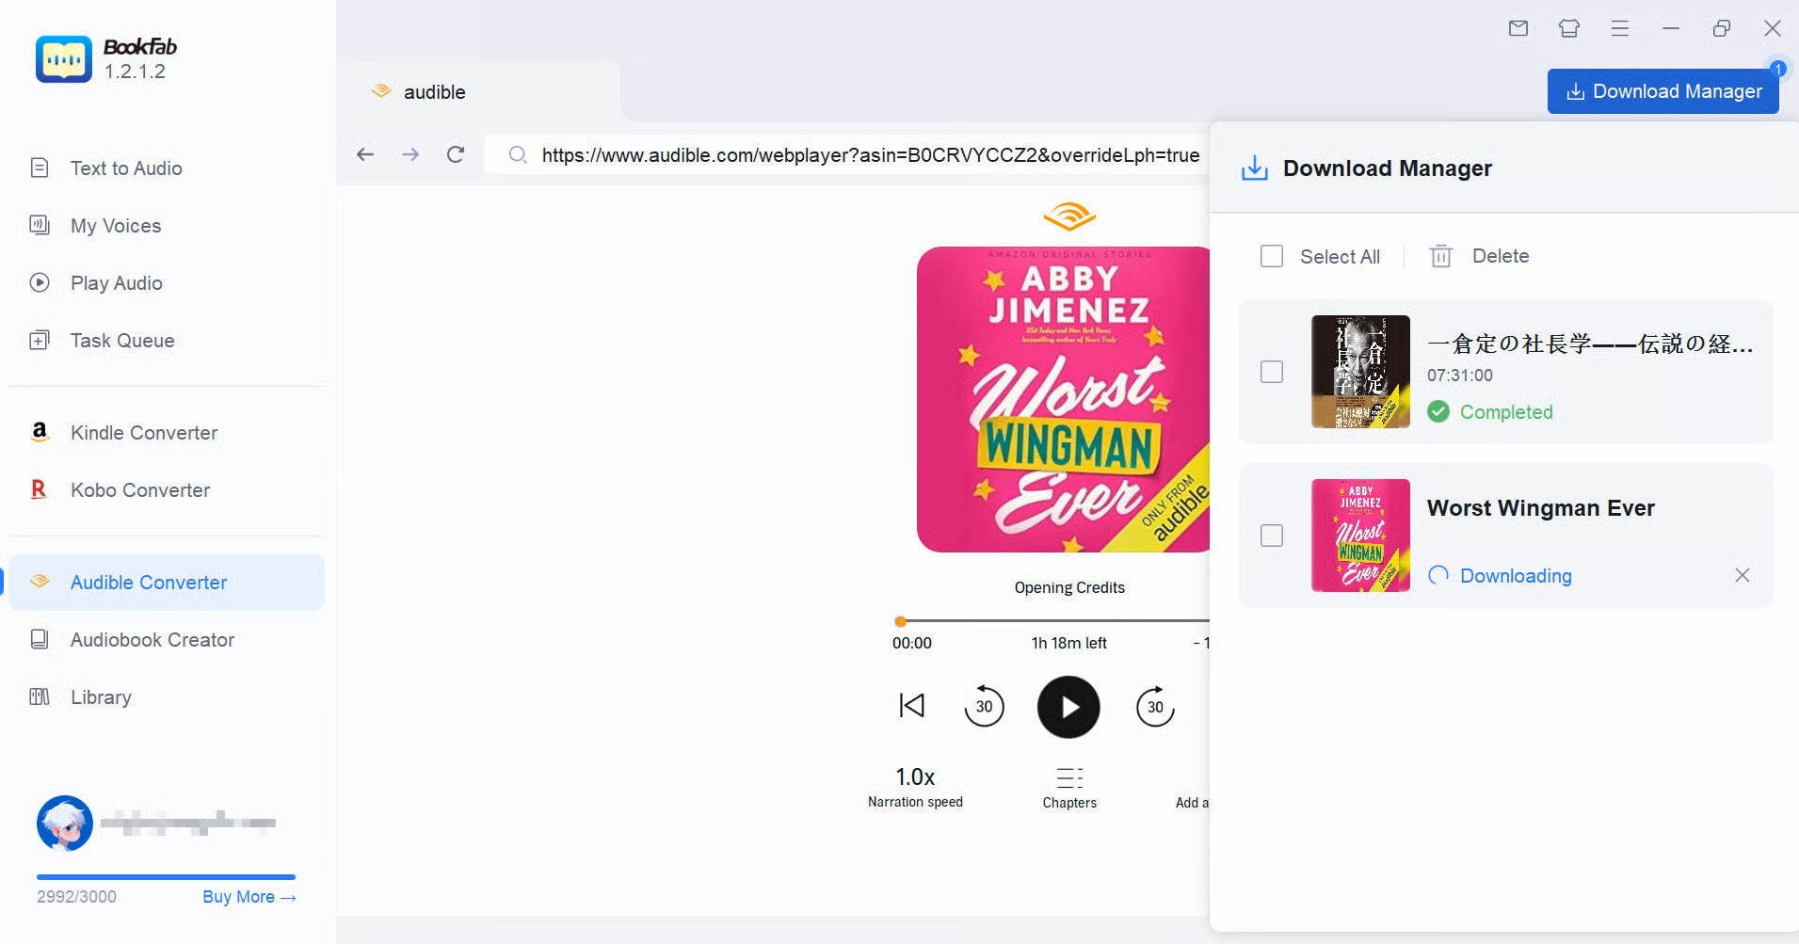This screenshot has width=1799, height=944.
Task: Enable the Select All checkbox
Action: tap(1272, 256)
